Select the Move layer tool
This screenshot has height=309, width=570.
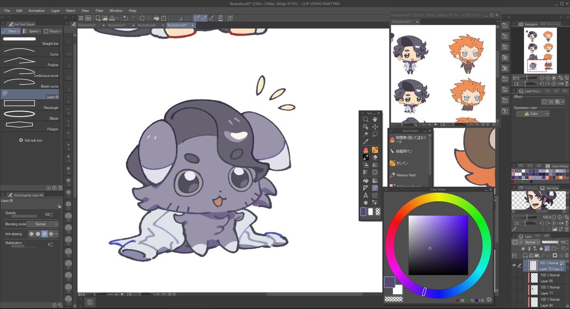[375, 127]
